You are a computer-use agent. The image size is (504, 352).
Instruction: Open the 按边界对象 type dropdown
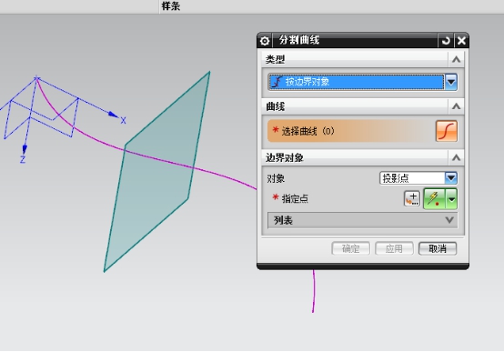(363, 82)
